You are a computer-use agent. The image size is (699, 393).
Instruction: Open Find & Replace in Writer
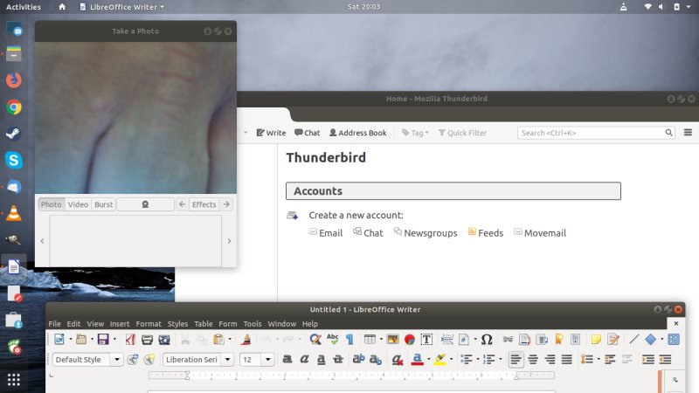(x=315, y=339)
